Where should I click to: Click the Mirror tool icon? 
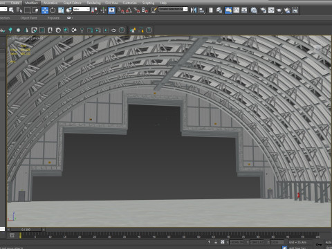[x=194, y=10]
